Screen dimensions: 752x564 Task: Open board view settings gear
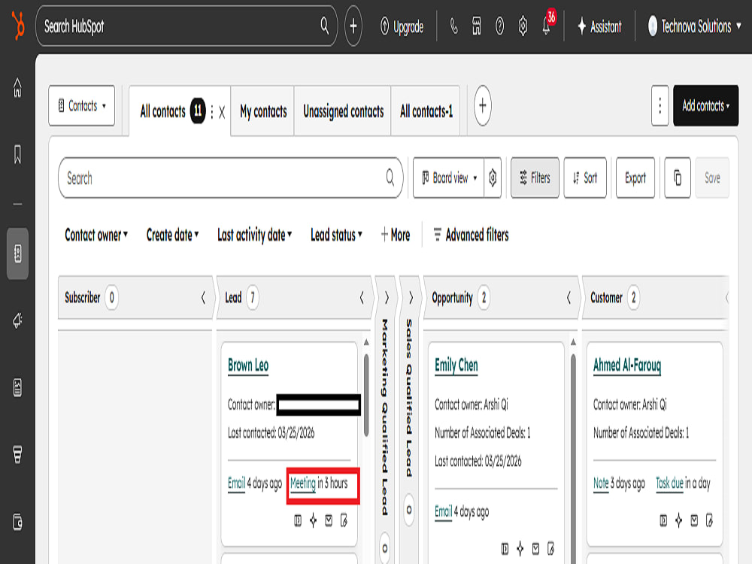[x=493, y=178]
